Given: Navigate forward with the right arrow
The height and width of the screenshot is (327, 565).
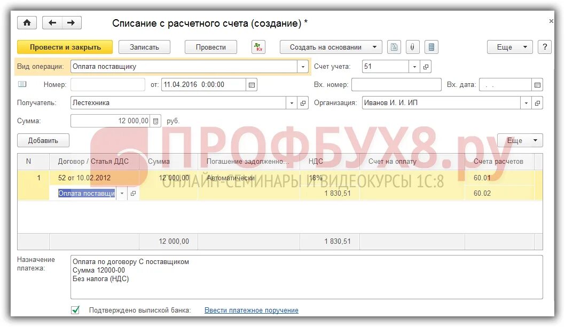Looking at the screenshot, I should (x=72, y=23).
